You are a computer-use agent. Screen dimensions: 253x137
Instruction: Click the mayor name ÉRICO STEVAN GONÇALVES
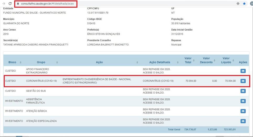104,34
